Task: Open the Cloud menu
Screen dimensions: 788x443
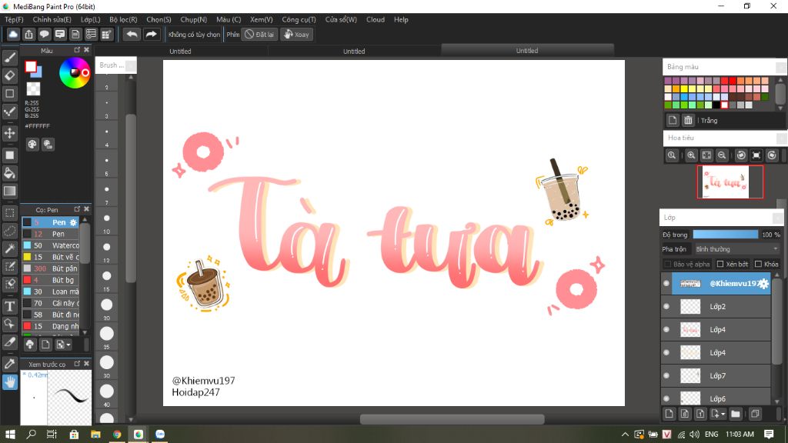Action: [x=376, y=19]
